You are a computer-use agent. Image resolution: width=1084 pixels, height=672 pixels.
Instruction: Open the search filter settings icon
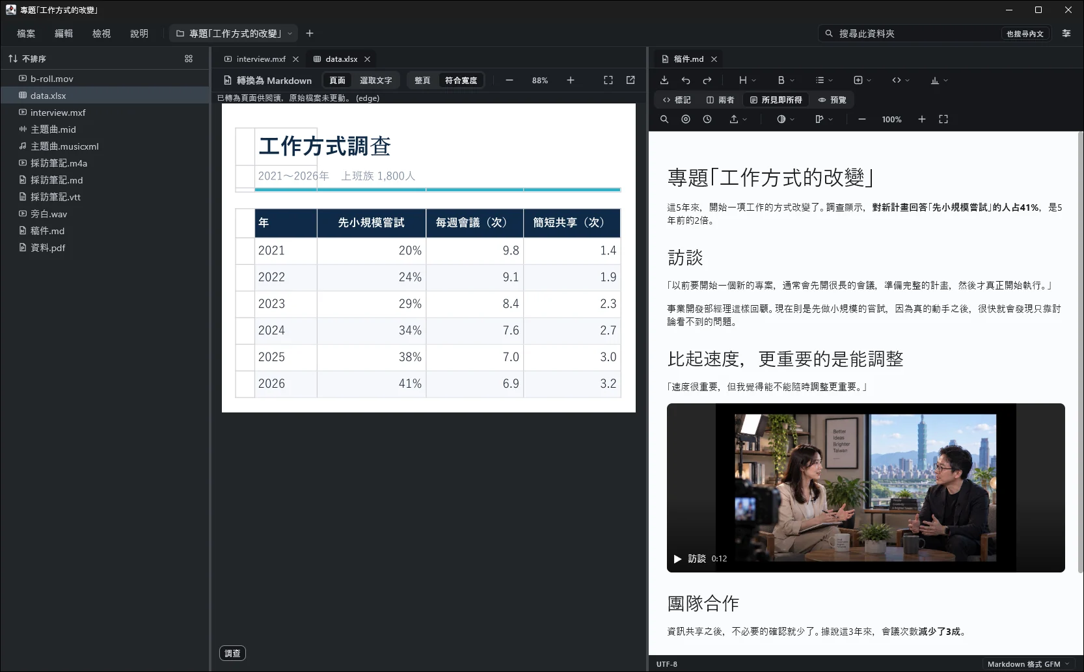coord(1066,33)
